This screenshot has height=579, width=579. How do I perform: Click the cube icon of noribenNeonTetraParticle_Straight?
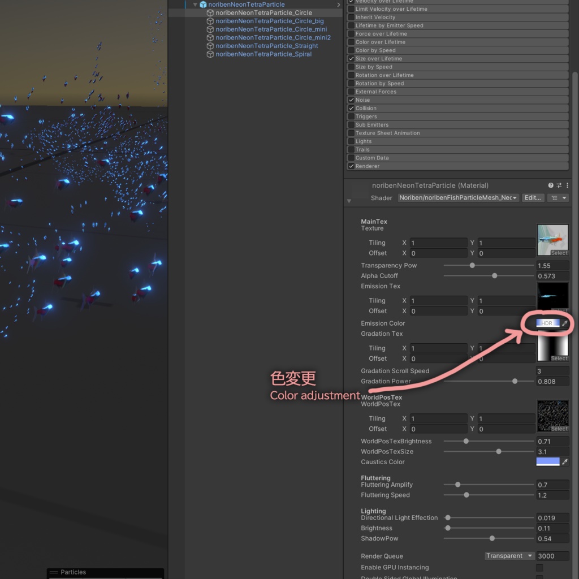coord(210,46)
